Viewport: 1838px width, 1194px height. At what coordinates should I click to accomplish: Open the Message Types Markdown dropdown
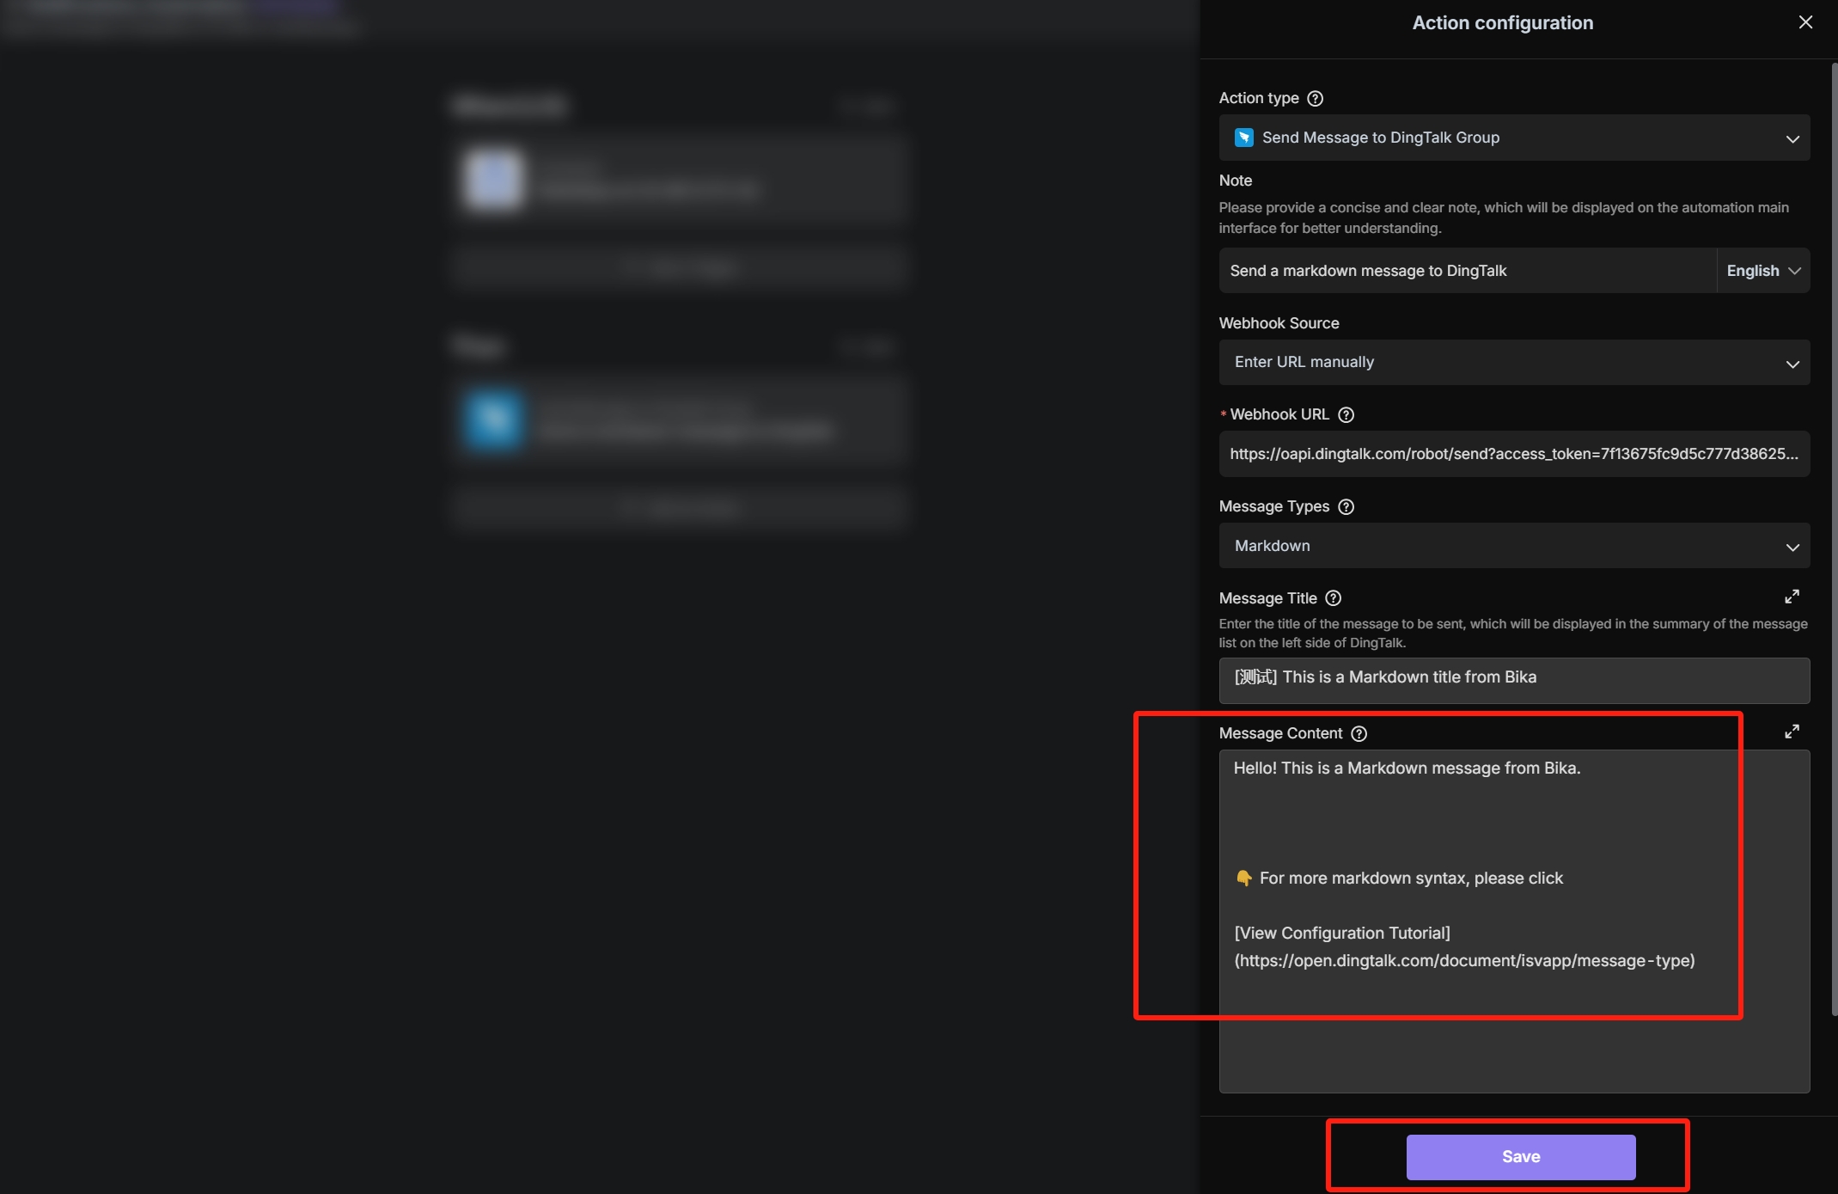(x=1514, y=546)
